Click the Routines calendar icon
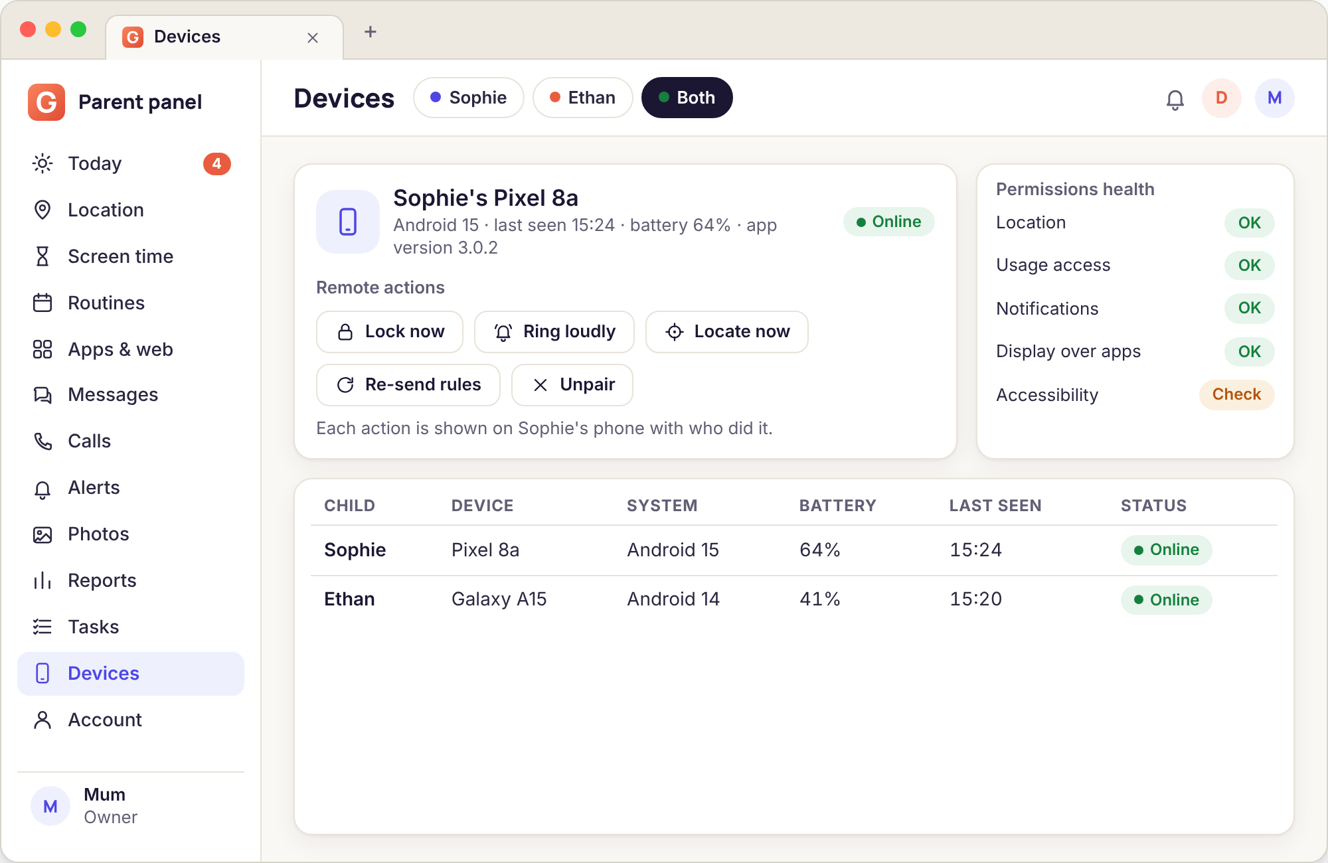The width and height of the screenshot is (1328, 863). [42, 303]
